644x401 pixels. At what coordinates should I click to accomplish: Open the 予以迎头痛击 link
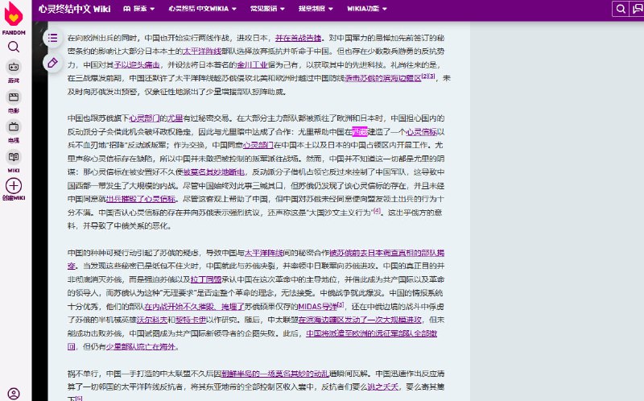[x=137, y=65]
